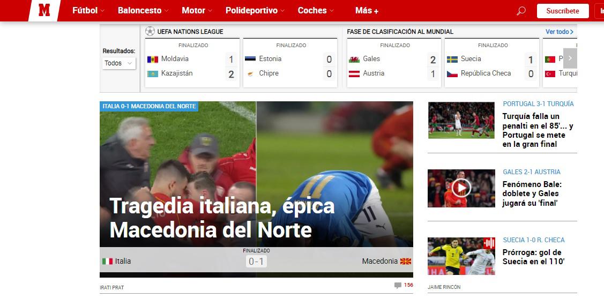
Task: Click the Gales team name
Action: [371, 59]
